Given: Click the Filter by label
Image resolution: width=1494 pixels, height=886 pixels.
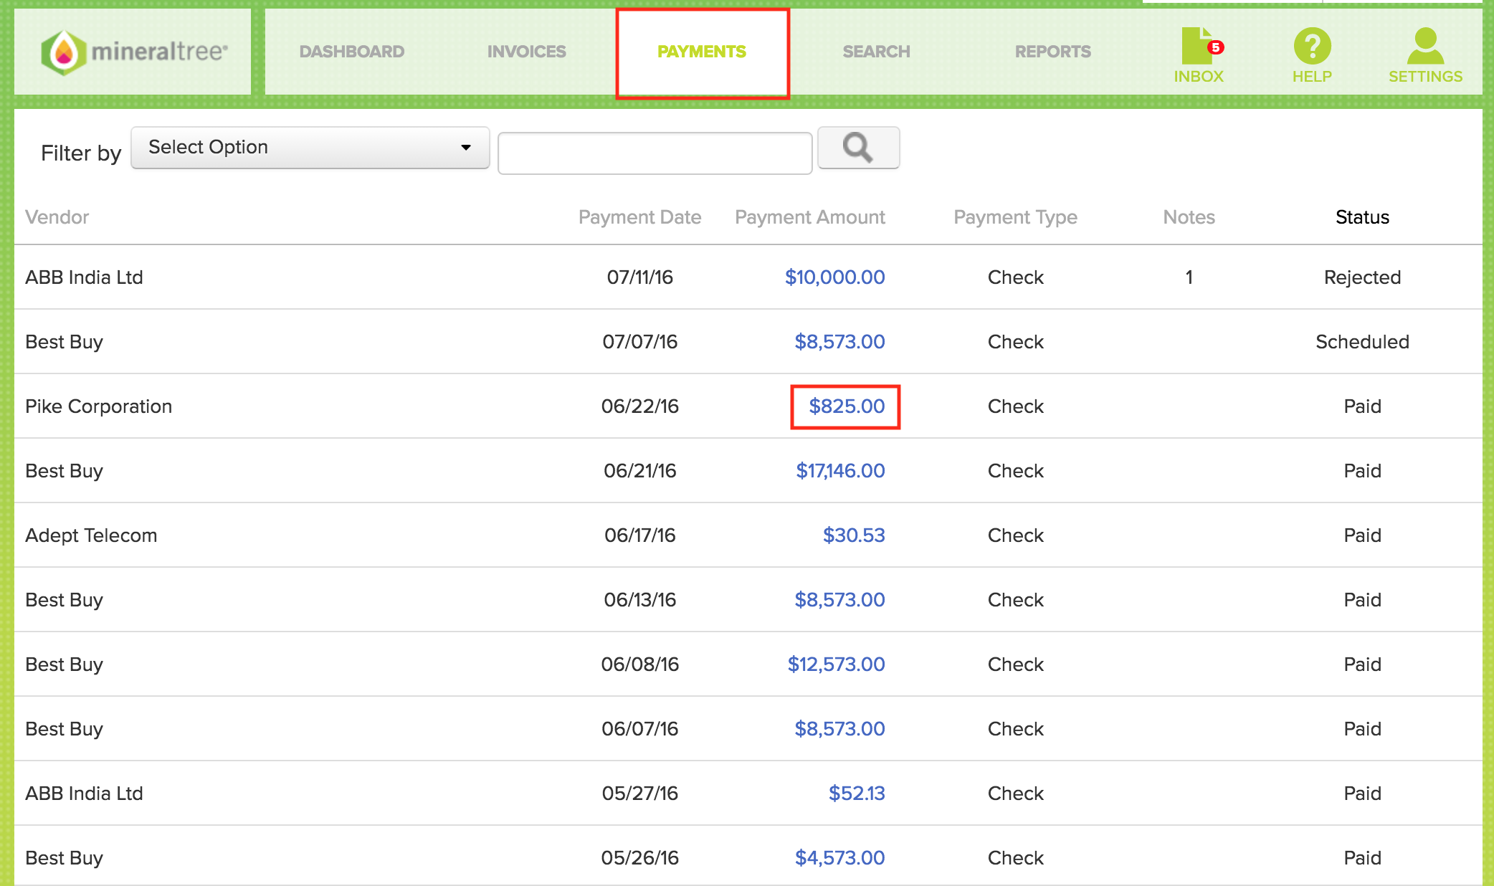Looking at the screenshot, I should tap(81, 153).
